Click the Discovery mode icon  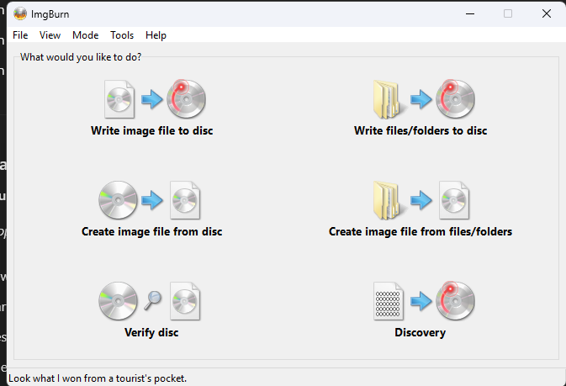pos(424,301)
